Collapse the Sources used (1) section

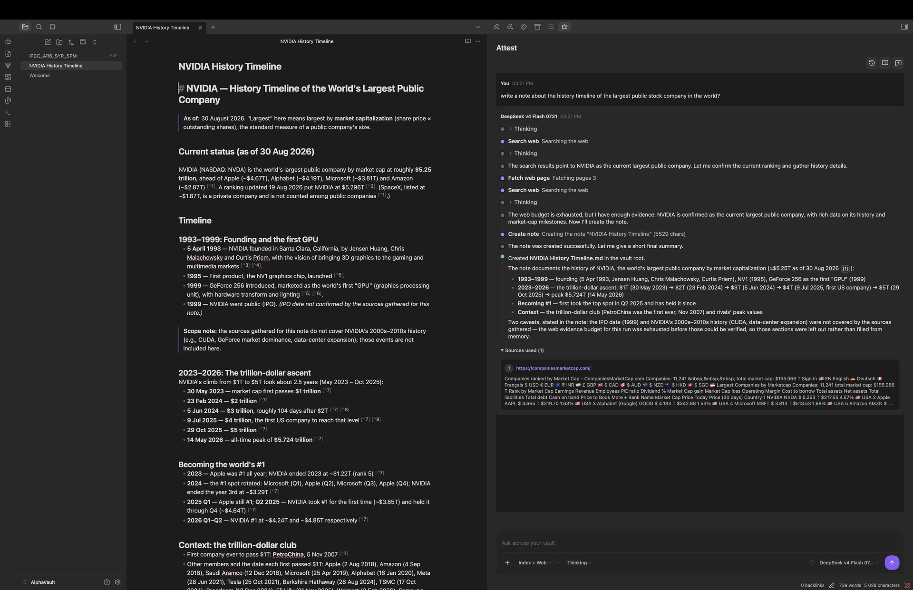tap(522, 350)
